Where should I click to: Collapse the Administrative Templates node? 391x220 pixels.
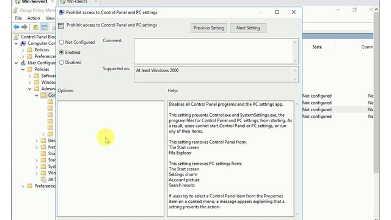tap(30, 89)
